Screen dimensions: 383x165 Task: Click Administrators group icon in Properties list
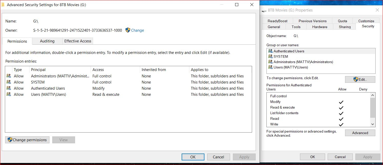click(x=270, y=62)
